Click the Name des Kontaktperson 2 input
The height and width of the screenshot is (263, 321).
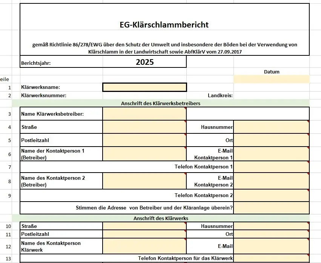144,181
